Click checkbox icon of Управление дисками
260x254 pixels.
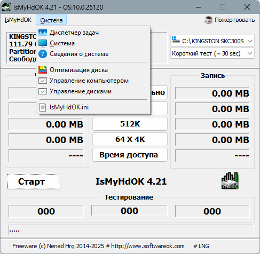(x=43, y=91)
